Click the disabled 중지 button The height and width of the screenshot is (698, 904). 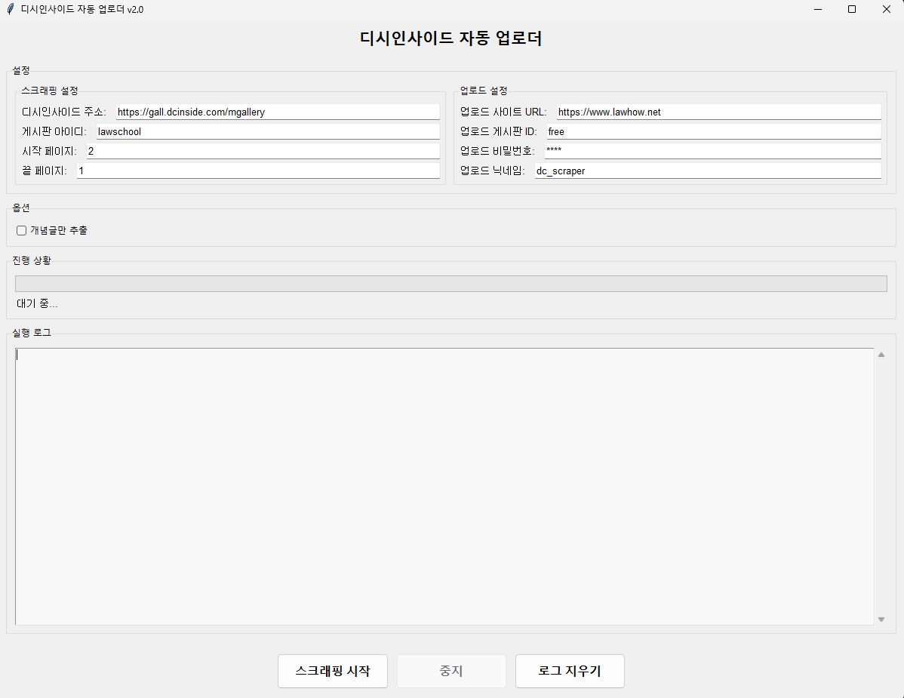coord(451,671)
